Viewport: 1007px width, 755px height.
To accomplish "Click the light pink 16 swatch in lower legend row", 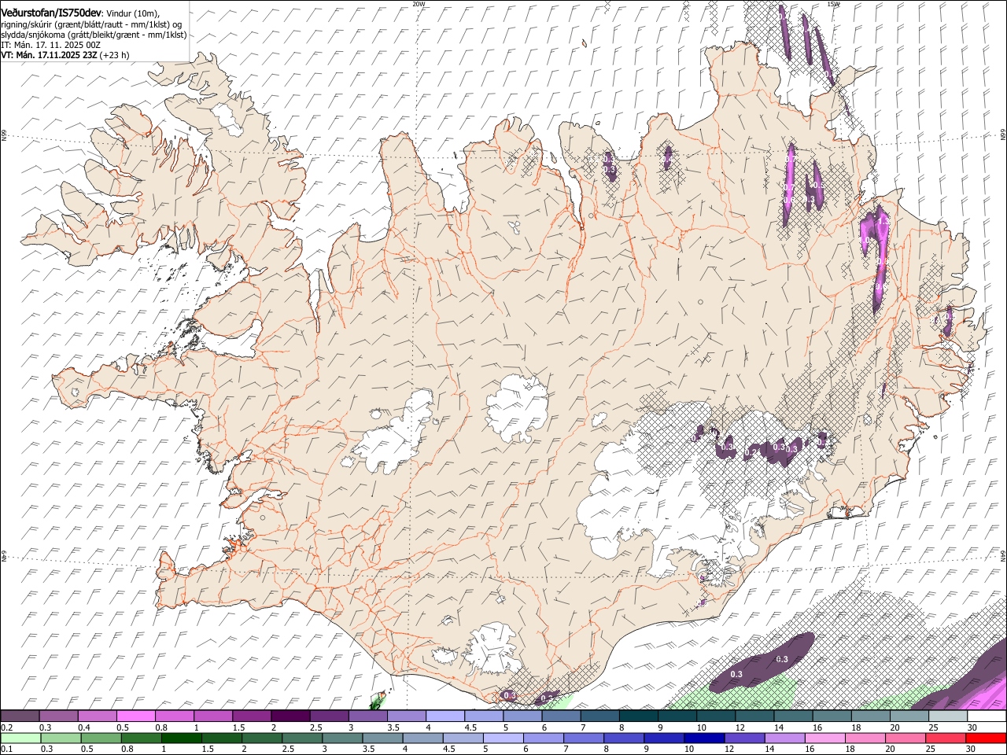I will click(x=825, y=738).
